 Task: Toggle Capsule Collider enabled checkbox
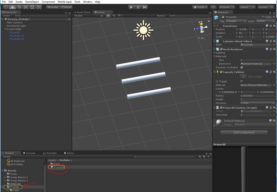click(221, 72)
